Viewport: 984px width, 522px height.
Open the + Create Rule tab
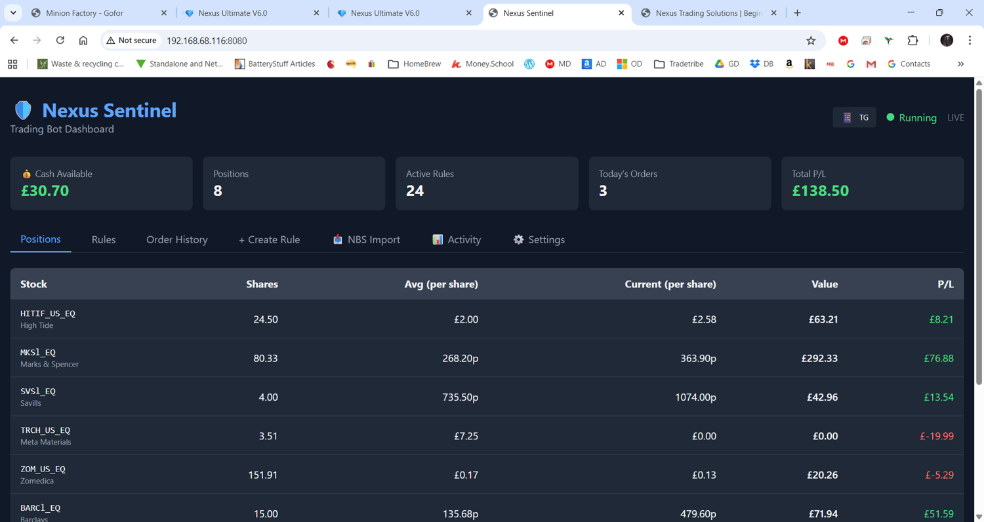pos(270,239)
